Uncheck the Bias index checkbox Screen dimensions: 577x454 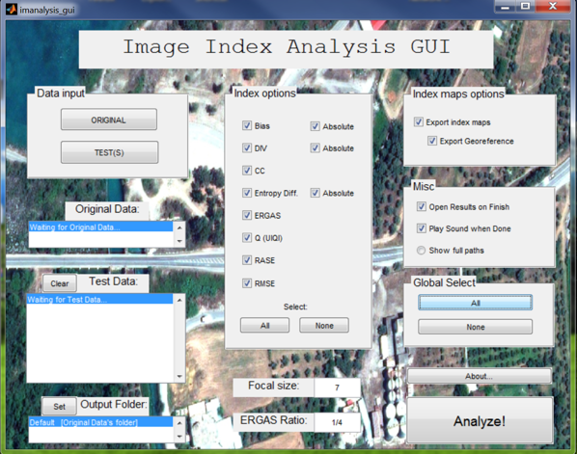[247, 125]
